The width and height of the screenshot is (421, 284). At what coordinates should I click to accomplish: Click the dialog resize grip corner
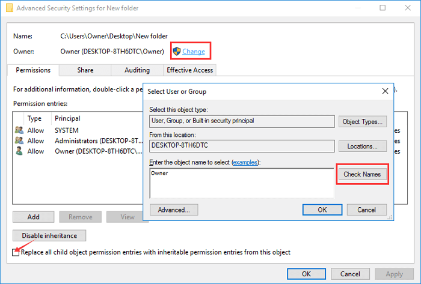point(390,217)
